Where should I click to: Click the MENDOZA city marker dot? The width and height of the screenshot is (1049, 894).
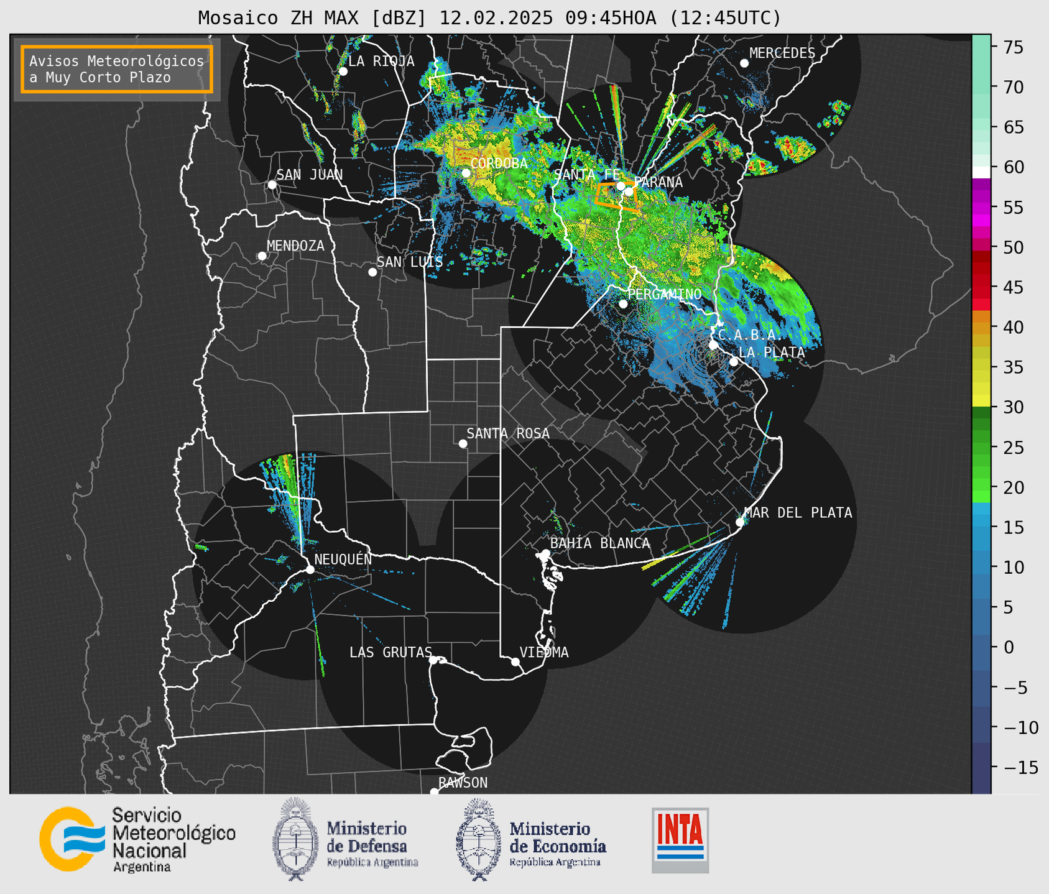(262, 256)
